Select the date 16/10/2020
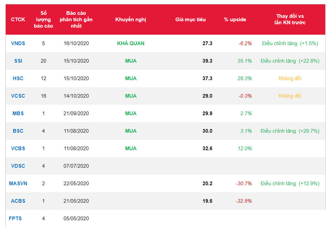The width and height of the screenshot is (335, 230). [76, 43]
